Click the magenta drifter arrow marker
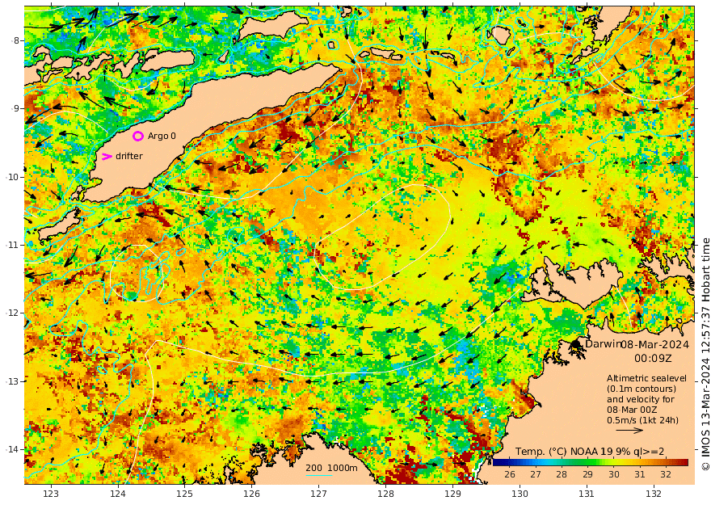 click(107, 157)
